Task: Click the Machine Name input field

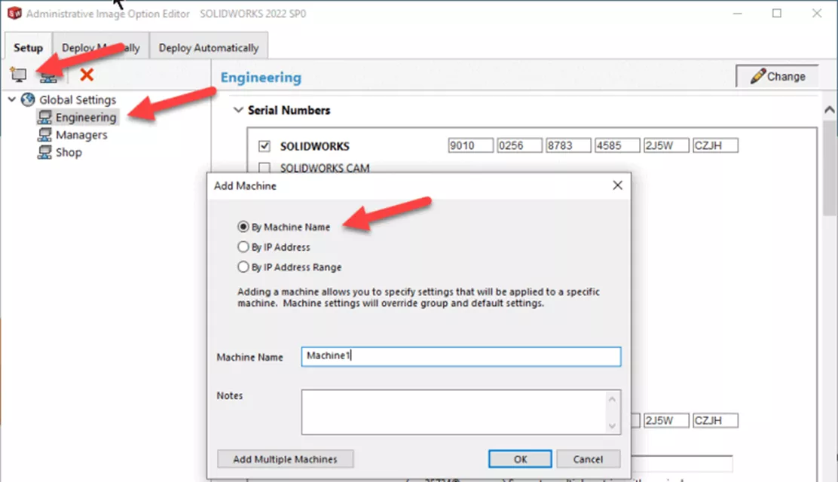Action: 460,356
